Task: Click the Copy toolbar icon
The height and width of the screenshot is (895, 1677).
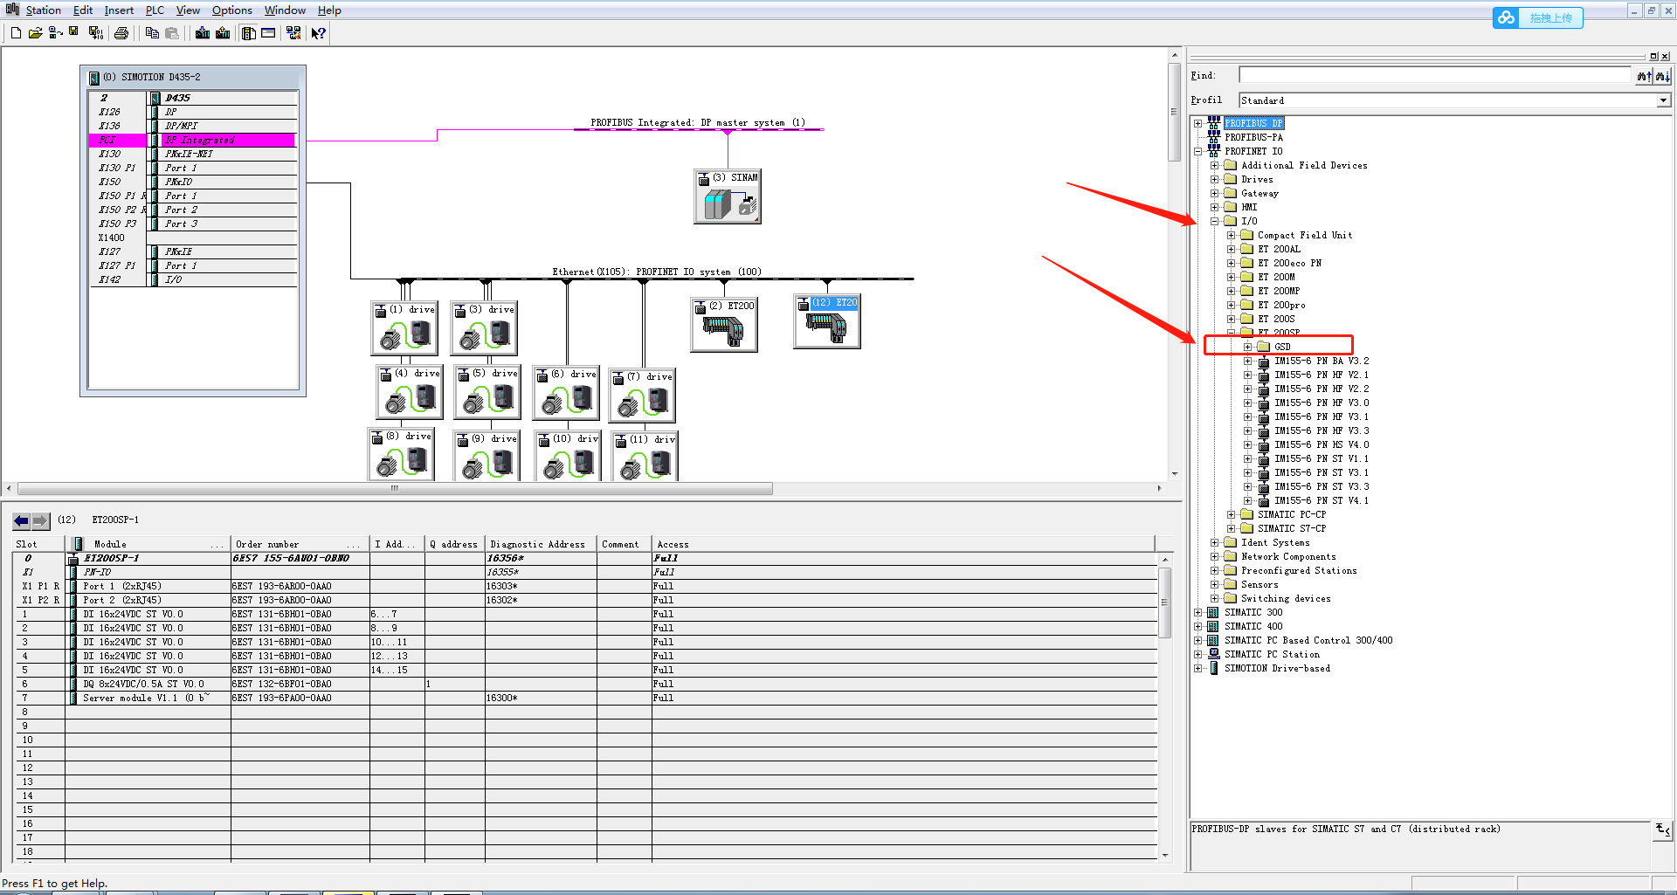Action: pos(152,33)
